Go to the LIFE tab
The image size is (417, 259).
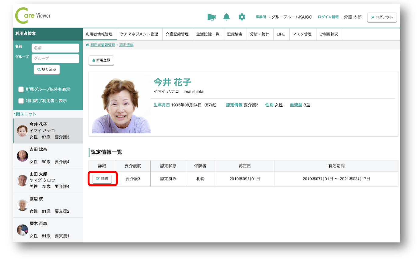point(281,34)
